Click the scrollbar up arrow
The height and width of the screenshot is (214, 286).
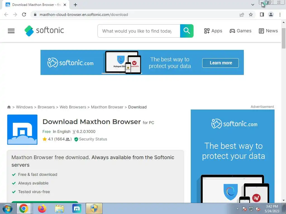pyautogui.click(x=283, y=22)
